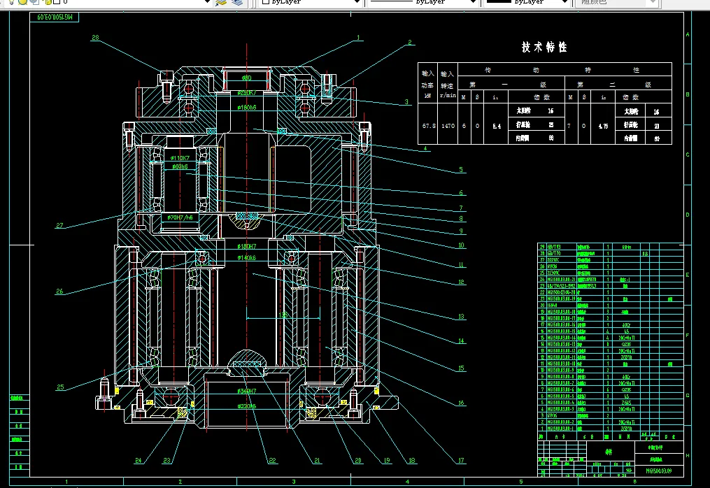Select the callout label 27 on left

(59, 226)
